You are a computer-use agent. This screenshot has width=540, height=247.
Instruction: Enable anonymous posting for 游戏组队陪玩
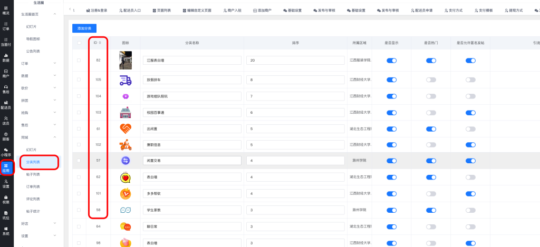[x=470, y=96]
